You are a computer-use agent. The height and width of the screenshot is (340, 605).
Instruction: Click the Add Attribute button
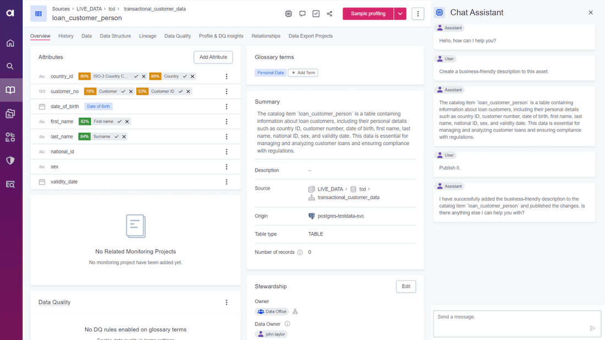coord(213,57)
